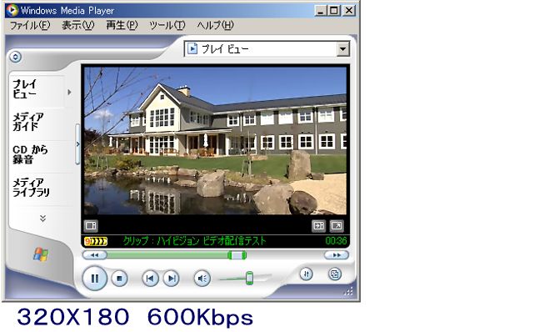Click the volume slider handle
Image resolution: width=549 pixels, height=332 pixels.
(x=249, y=279)
